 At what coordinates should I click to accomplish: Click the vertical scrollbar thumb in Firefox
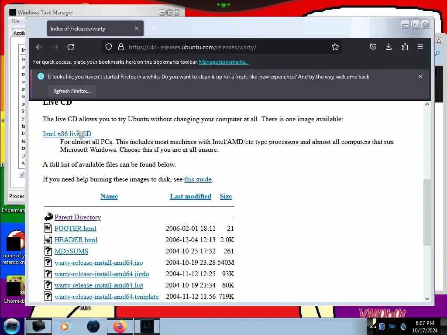point(427,212)
